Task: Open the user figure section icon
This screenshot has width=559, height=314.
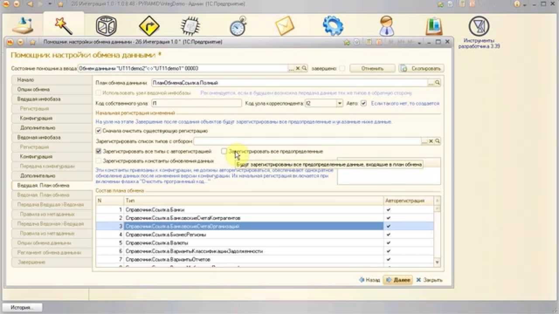Action: coord(387,26)
